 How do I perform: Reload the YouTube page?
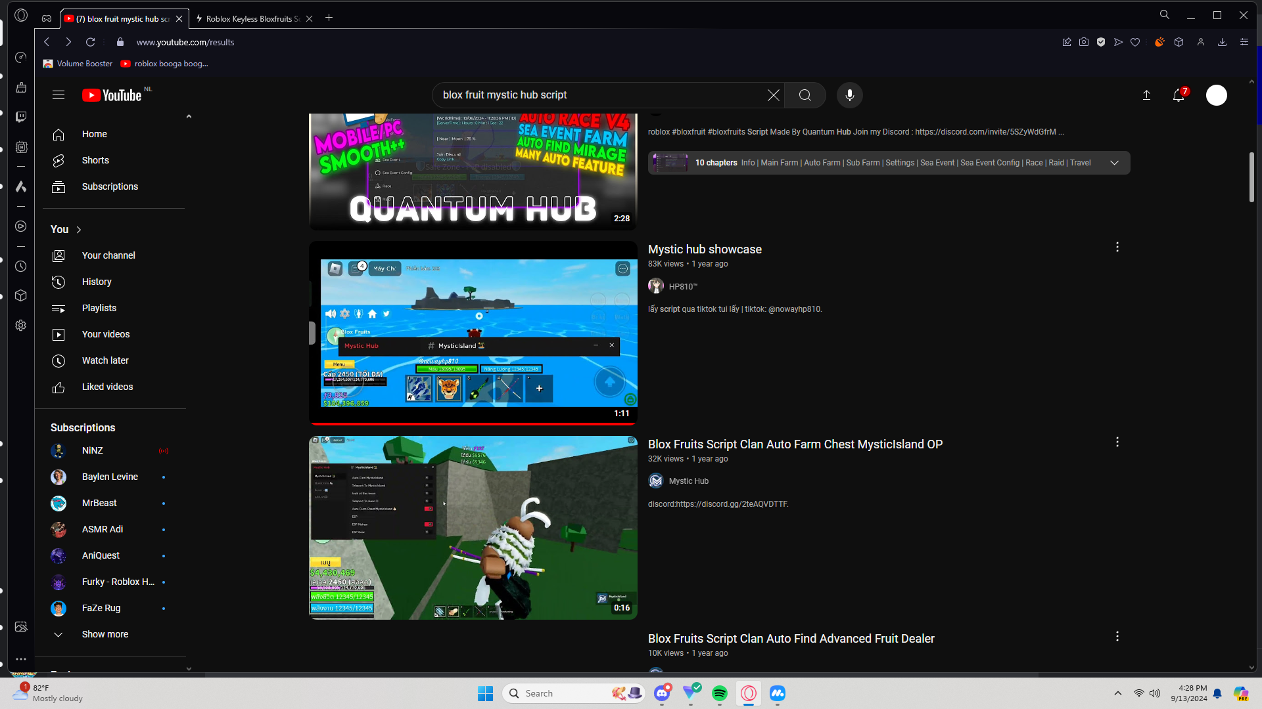[x=91, y=42]
